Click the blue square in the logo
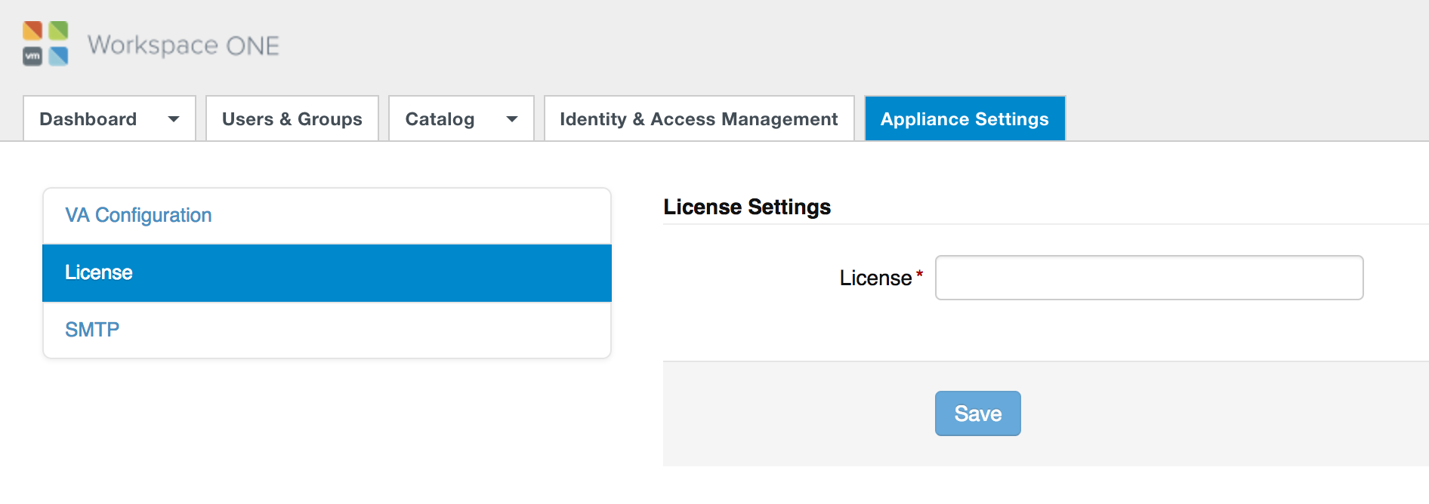This screenshot has height=504, width=1429. pyautogui.click(x=58, y=56)
